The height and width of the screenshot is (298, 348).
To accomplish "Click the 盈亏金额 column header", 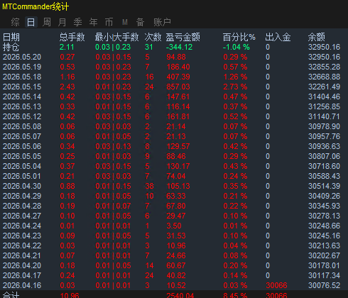I will (x=183, y=37).
